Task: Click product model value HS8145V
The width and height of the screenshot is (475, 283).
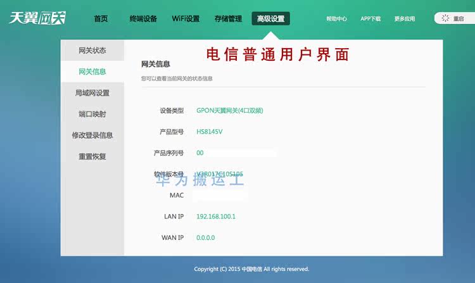Action: (x=210, y=132)
